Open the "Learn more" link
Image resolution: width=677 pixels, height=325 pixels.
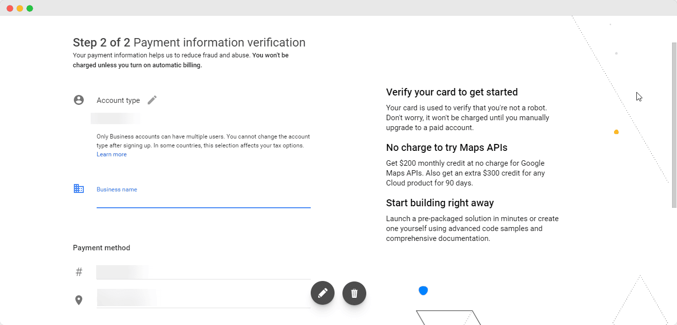point(112,154)
